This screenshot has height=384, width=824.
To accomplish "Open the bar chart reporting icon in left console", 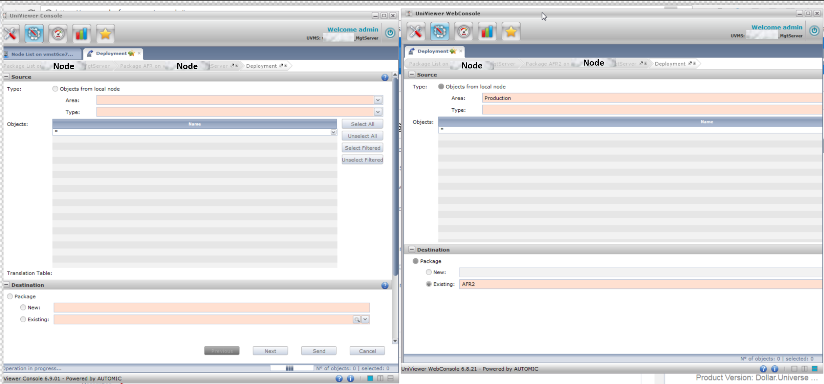I will point(82,34).
